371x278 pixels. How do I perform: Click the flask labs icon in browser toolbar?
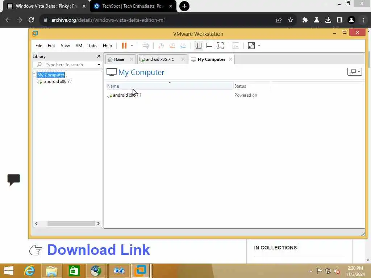316,20
